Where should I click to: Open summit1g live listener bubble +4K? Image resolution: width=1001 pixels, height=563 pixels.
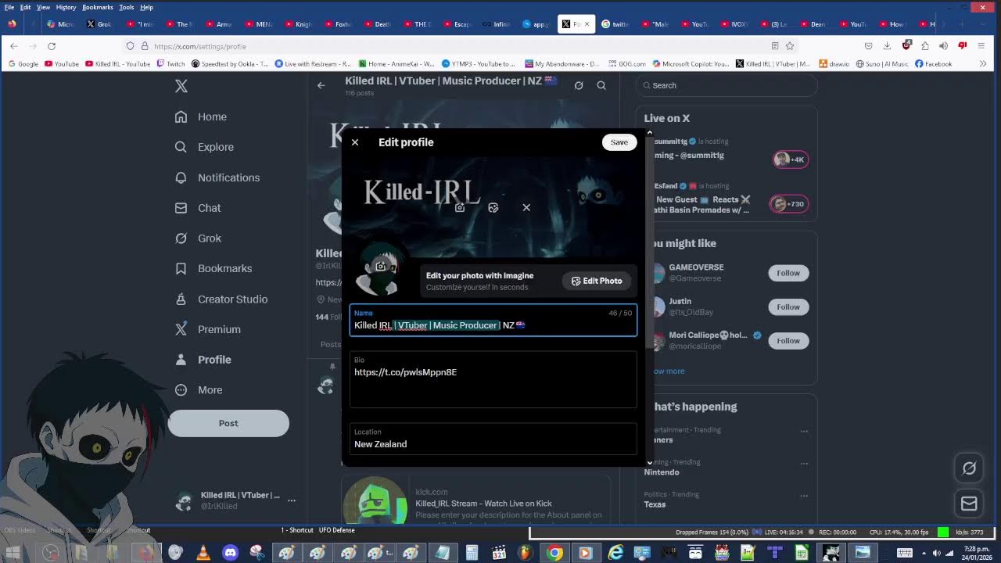[x=791, y=160]
